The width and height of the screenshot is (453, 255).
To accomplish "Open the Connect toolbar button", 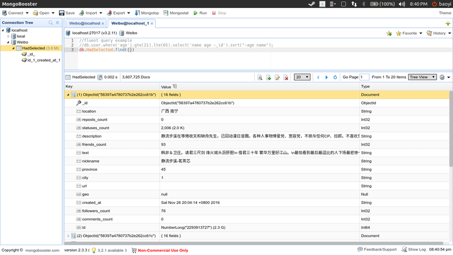I will point(12,13).
